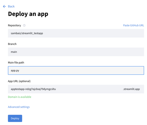Click the 'Deploy an app' heading
This screenshot has height=125, width=147.
[28, 14]
